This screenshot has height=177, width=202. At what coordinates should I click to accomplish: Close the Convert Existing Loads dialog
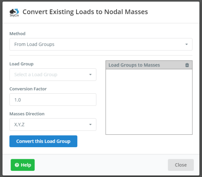pos(181,165)
